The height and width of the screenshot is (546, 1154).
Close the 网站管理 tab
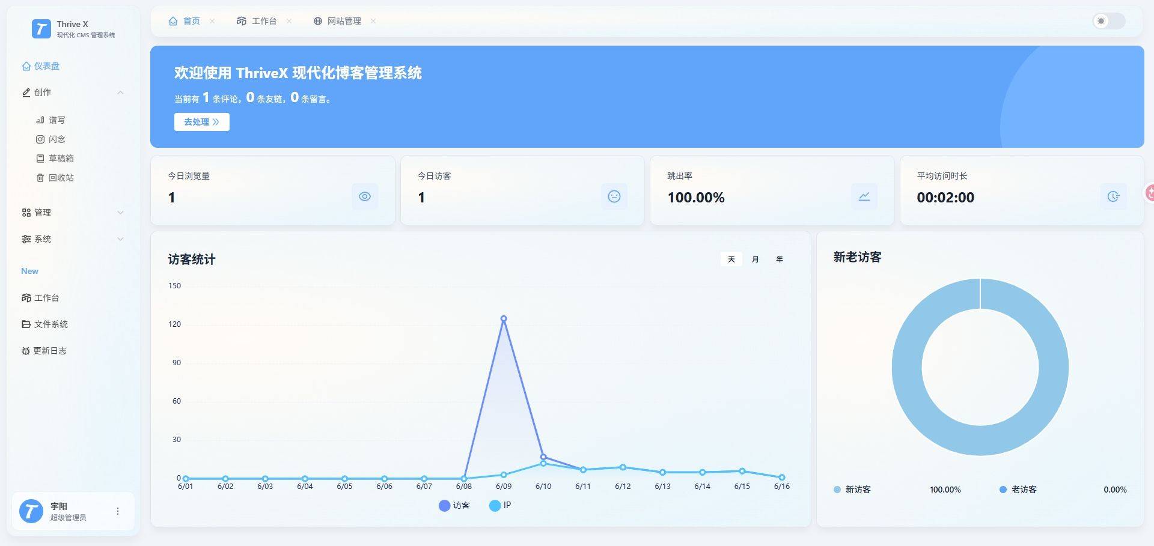[373, 21]
